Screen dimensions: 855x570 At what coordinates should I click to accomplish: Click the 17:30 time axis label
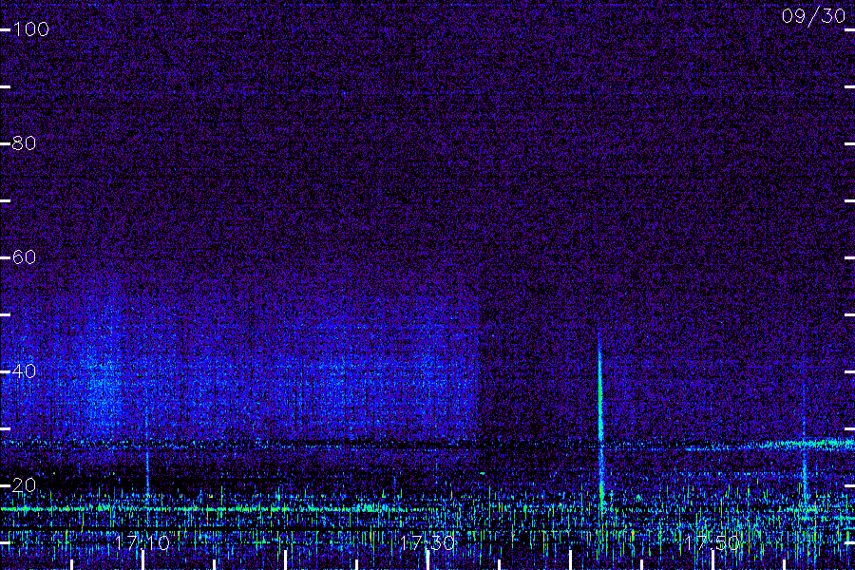[427, 542]
